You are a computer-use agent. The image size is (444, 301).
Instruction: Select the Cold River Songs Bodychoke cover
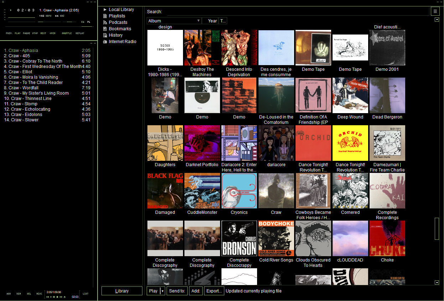[276, 238]
